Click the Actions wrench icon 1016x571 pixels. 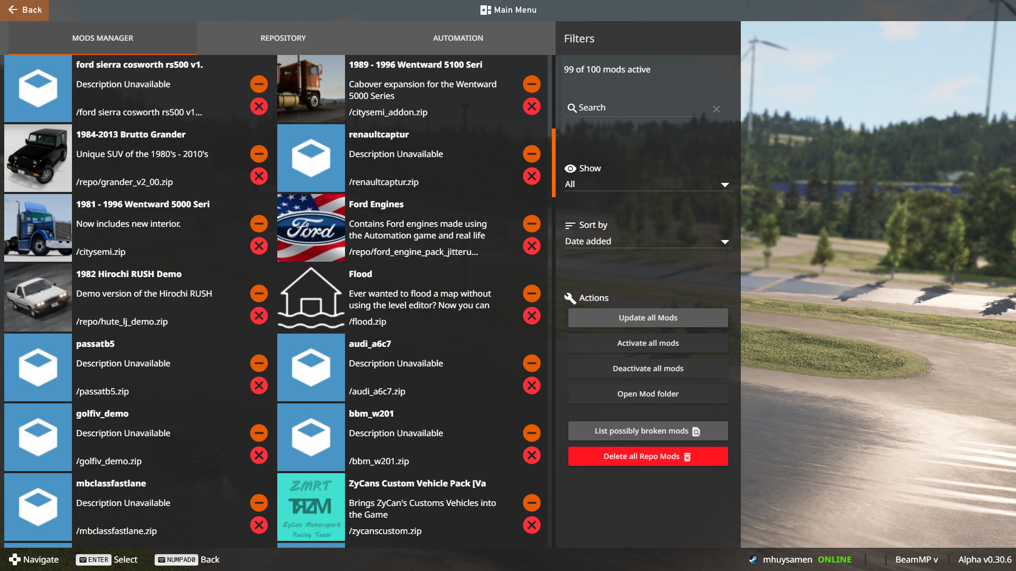[570, 298]
